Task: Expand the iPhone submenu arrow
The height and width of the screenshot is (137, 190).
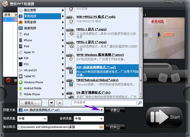Action: click(x=63, y=40)
